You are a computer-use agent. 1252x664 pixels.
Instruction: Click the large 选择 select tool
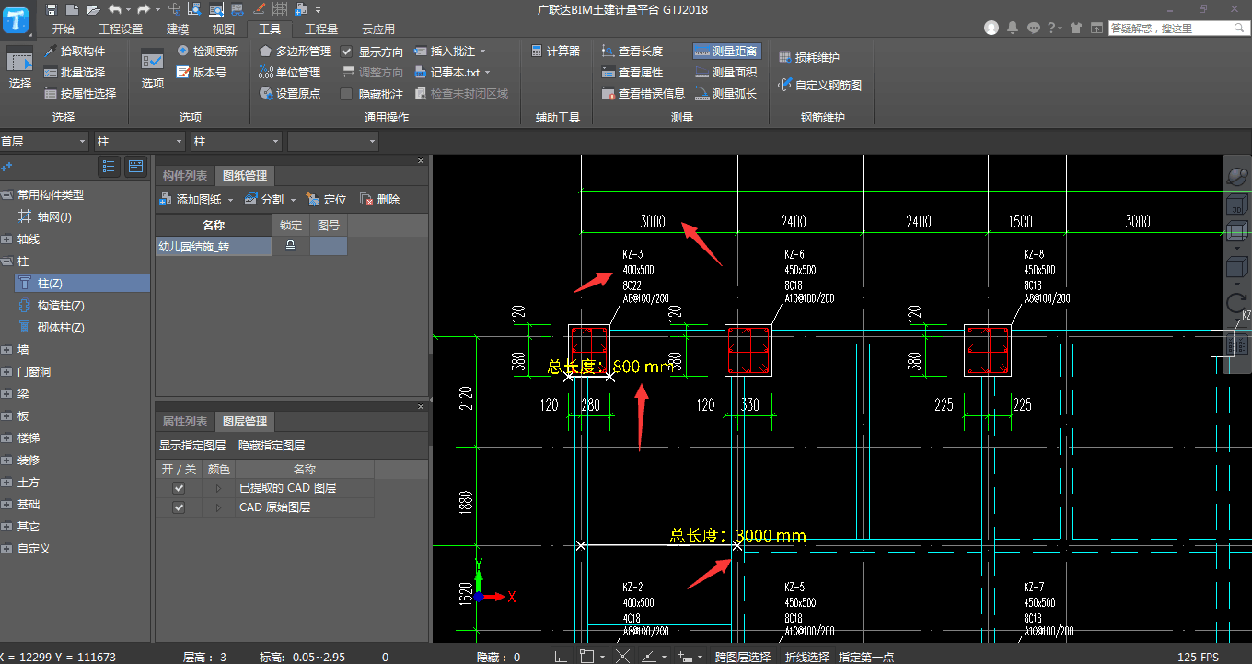coord(20,68)
